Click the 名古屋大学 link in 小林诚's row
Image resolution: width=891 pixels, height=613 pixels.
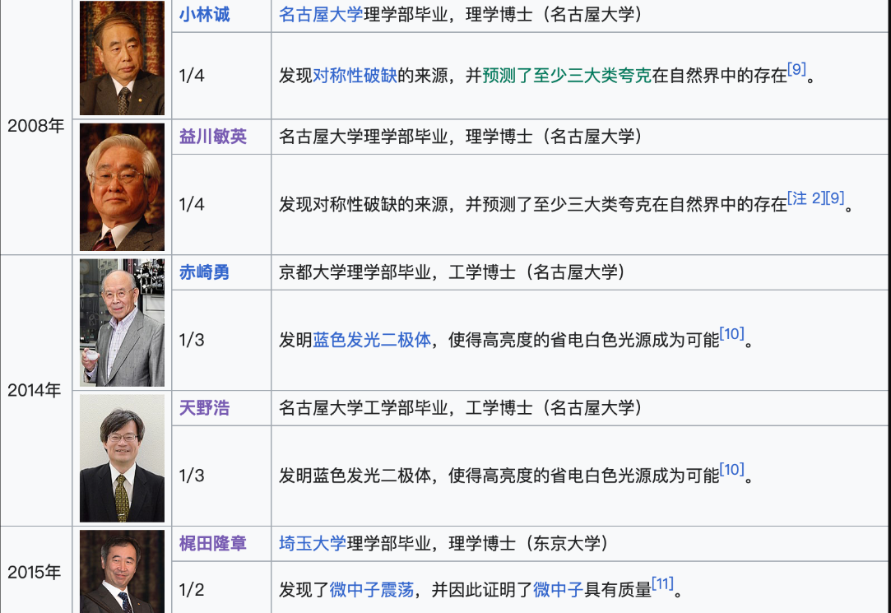point(320,15)
